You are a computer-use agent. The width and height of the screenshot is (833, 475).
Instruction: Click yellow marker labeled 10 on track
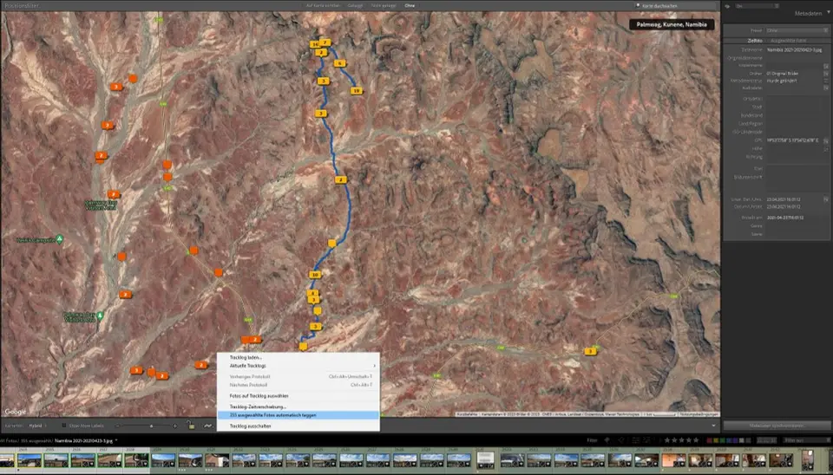[315, 275]
